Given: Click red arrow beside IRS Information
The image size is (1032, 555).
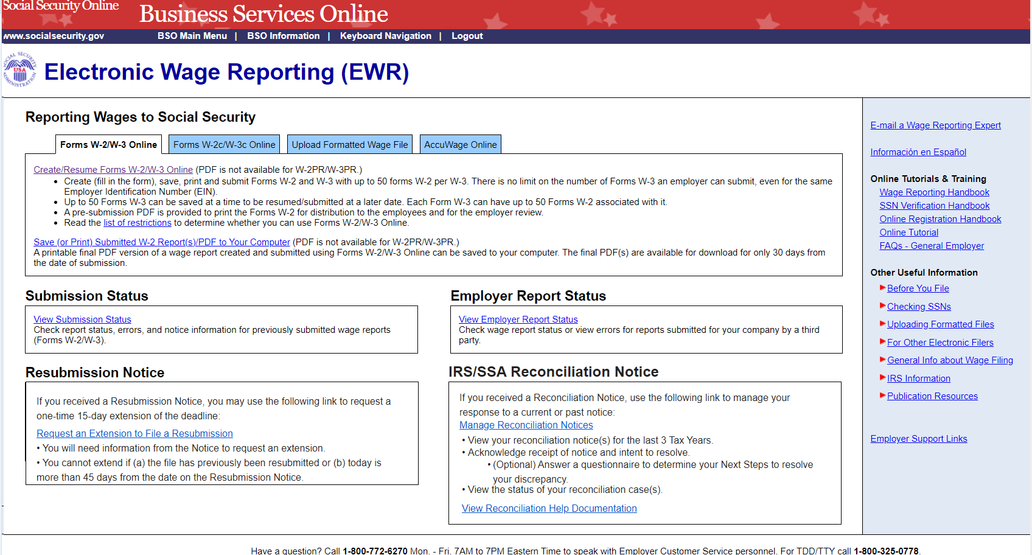Looking at the screenshot, I should point(882,378).
